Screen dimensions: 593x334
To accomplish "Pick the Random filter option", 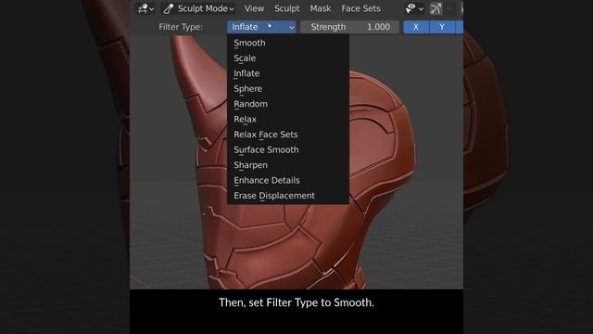I will (x=287, y=104).
